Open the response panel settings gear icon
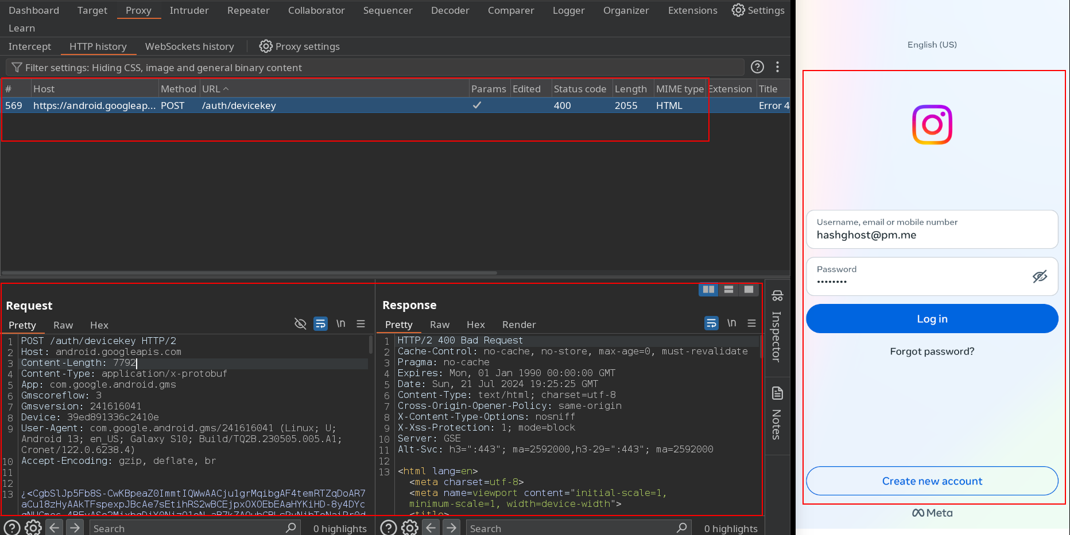The width and height of the screenshot is (1070, 535). click(409, 528)
